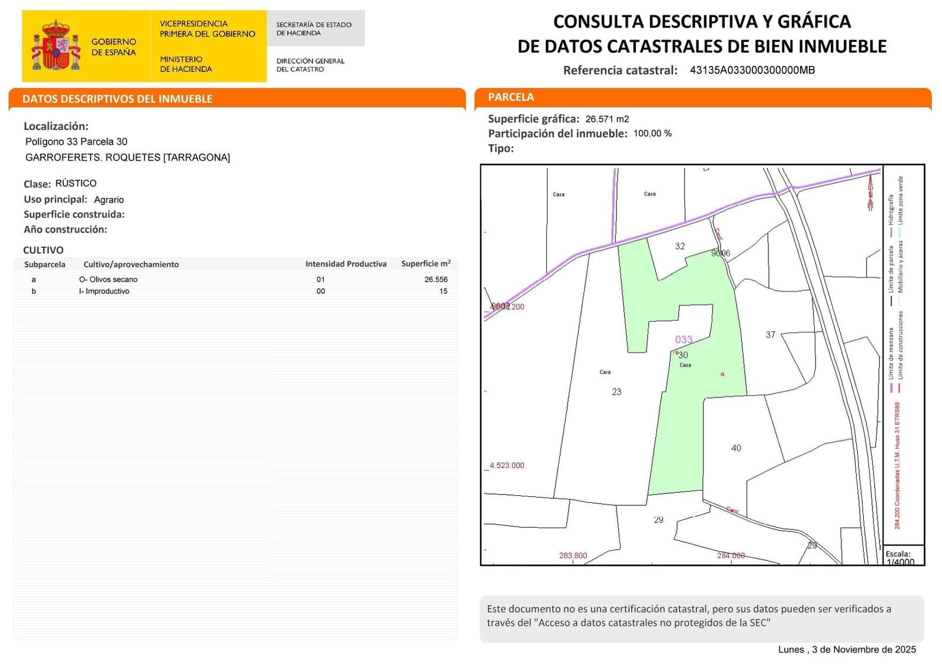Click the Spanish coat of arms emblem

(x=56, y=46)
